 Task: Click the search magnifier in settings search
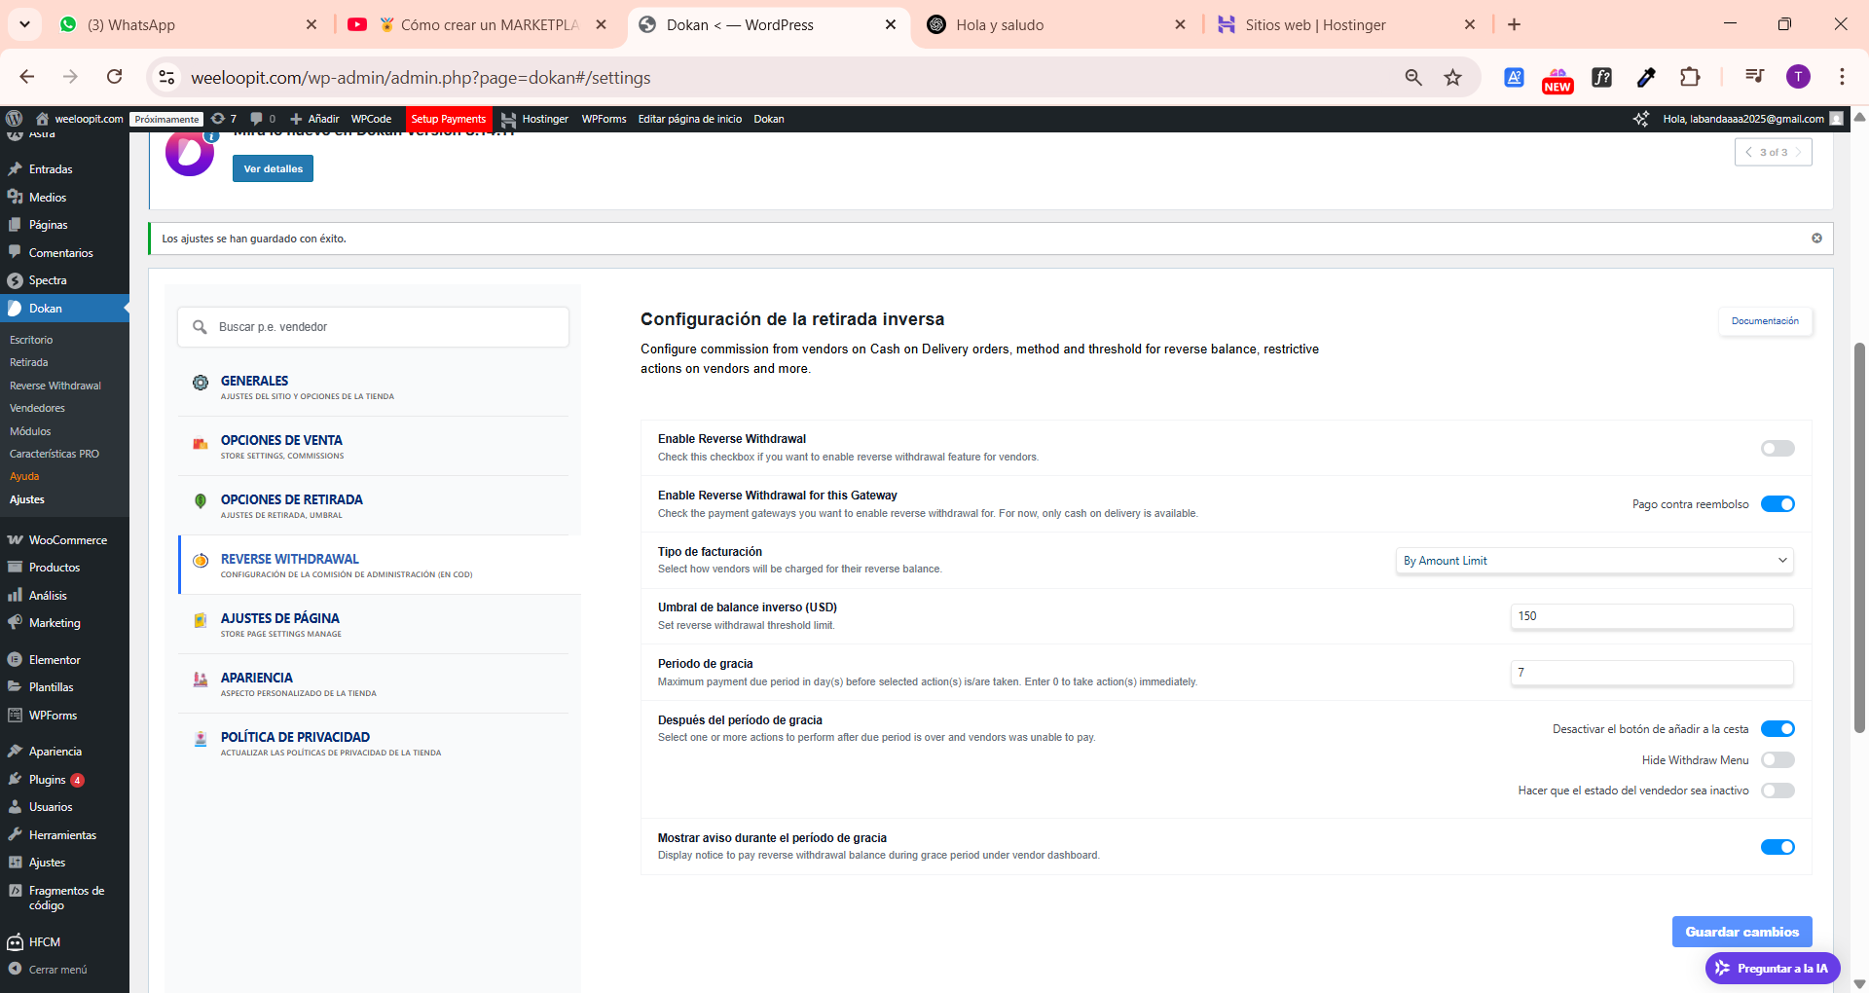pyautogui.click(x=200, y=327)
